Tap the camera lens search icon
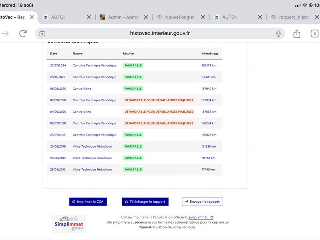The width and height of the screenshot is (320, 240). pyautogui.click(x=42, y=34)
